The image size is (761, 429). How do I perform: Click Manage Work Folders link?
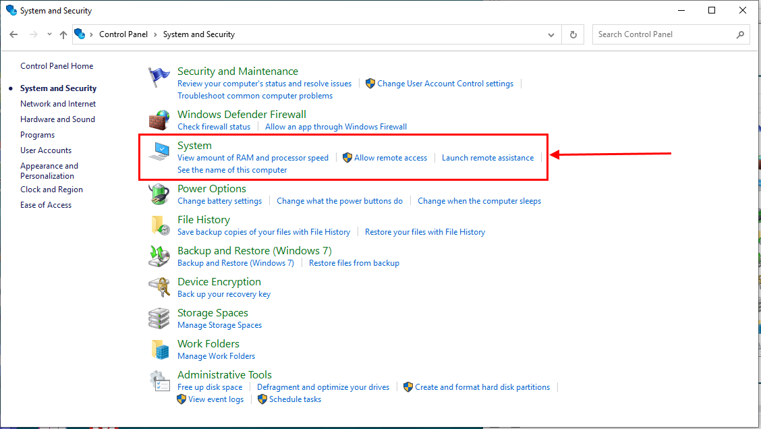click(217, 356)
